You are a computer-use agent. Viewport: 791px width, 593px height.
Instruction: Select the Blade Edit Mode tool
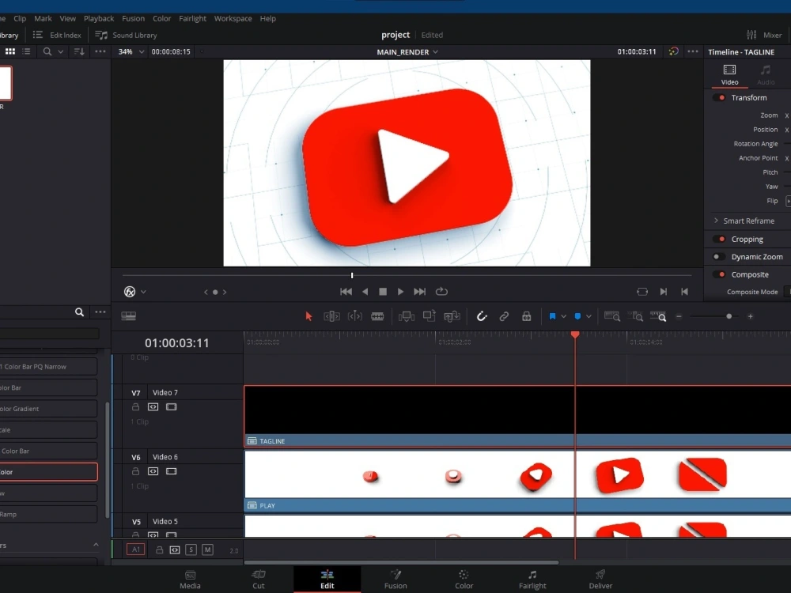pyautogui.click(x=377, y=316)
